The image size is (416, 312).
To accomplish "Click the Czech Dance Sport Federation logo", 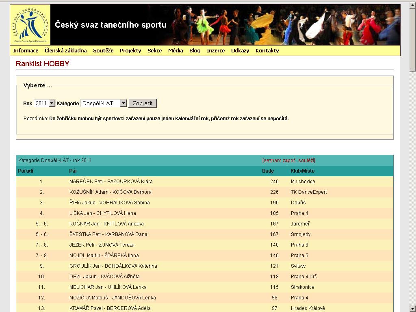I will 30,25.
